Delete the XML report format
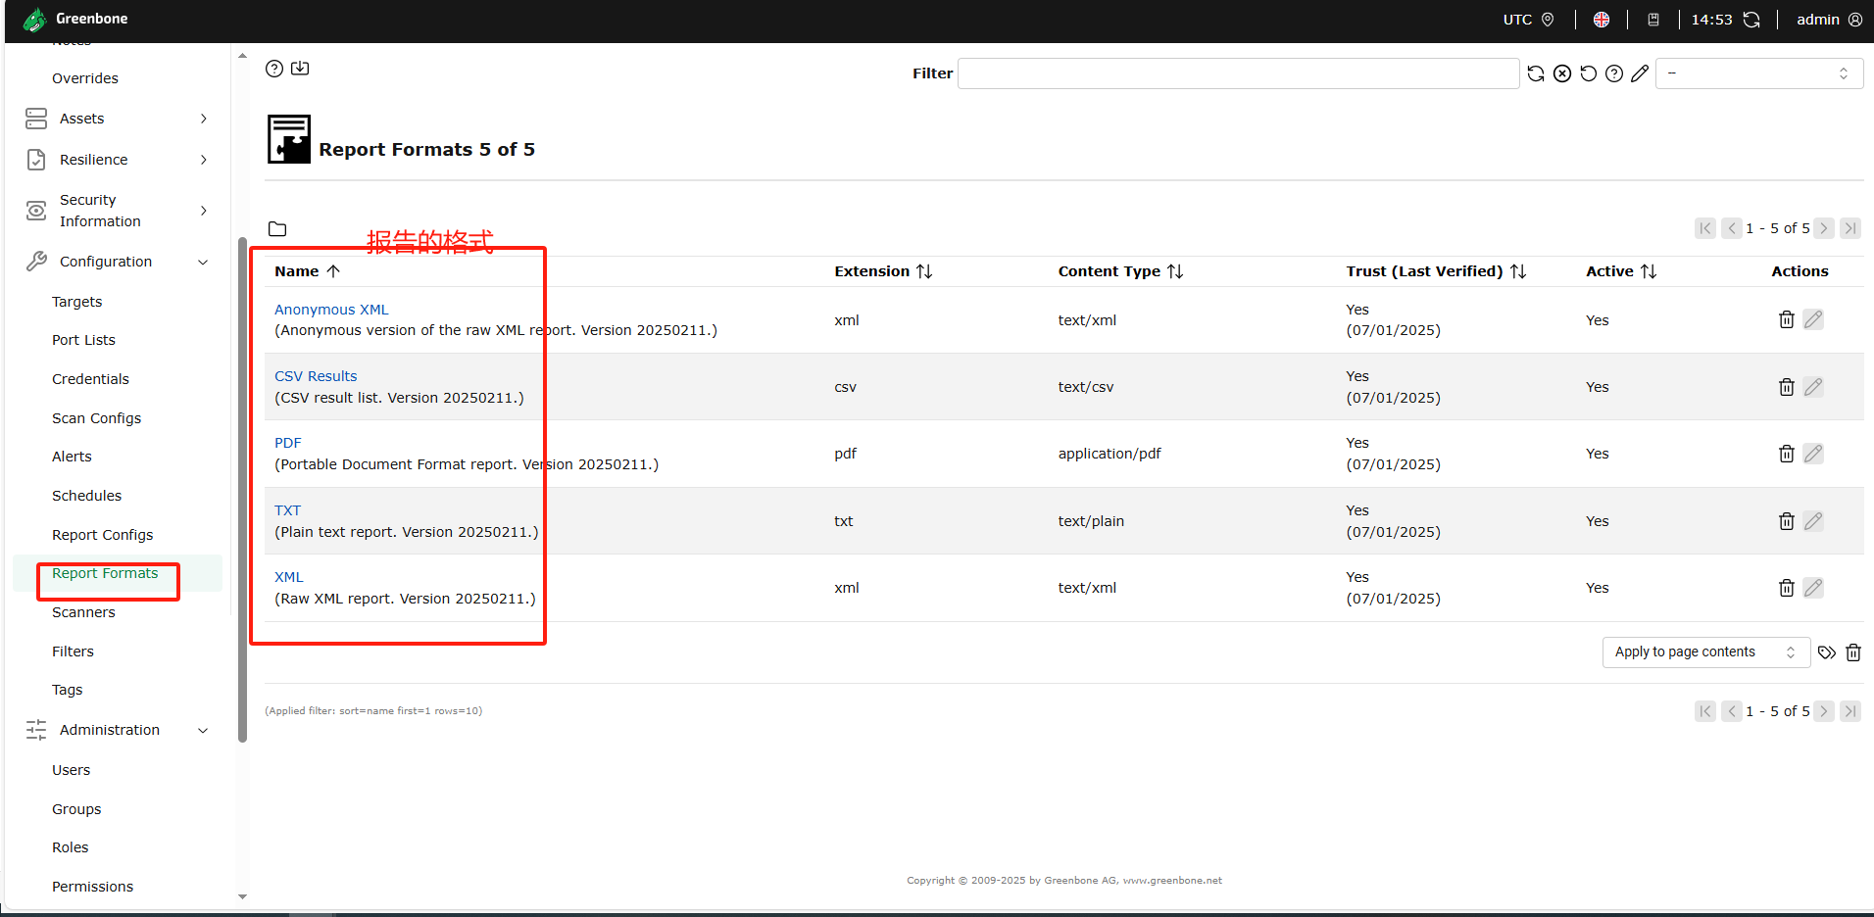Screen dimensions: 1874x917 coord(1787,588)
